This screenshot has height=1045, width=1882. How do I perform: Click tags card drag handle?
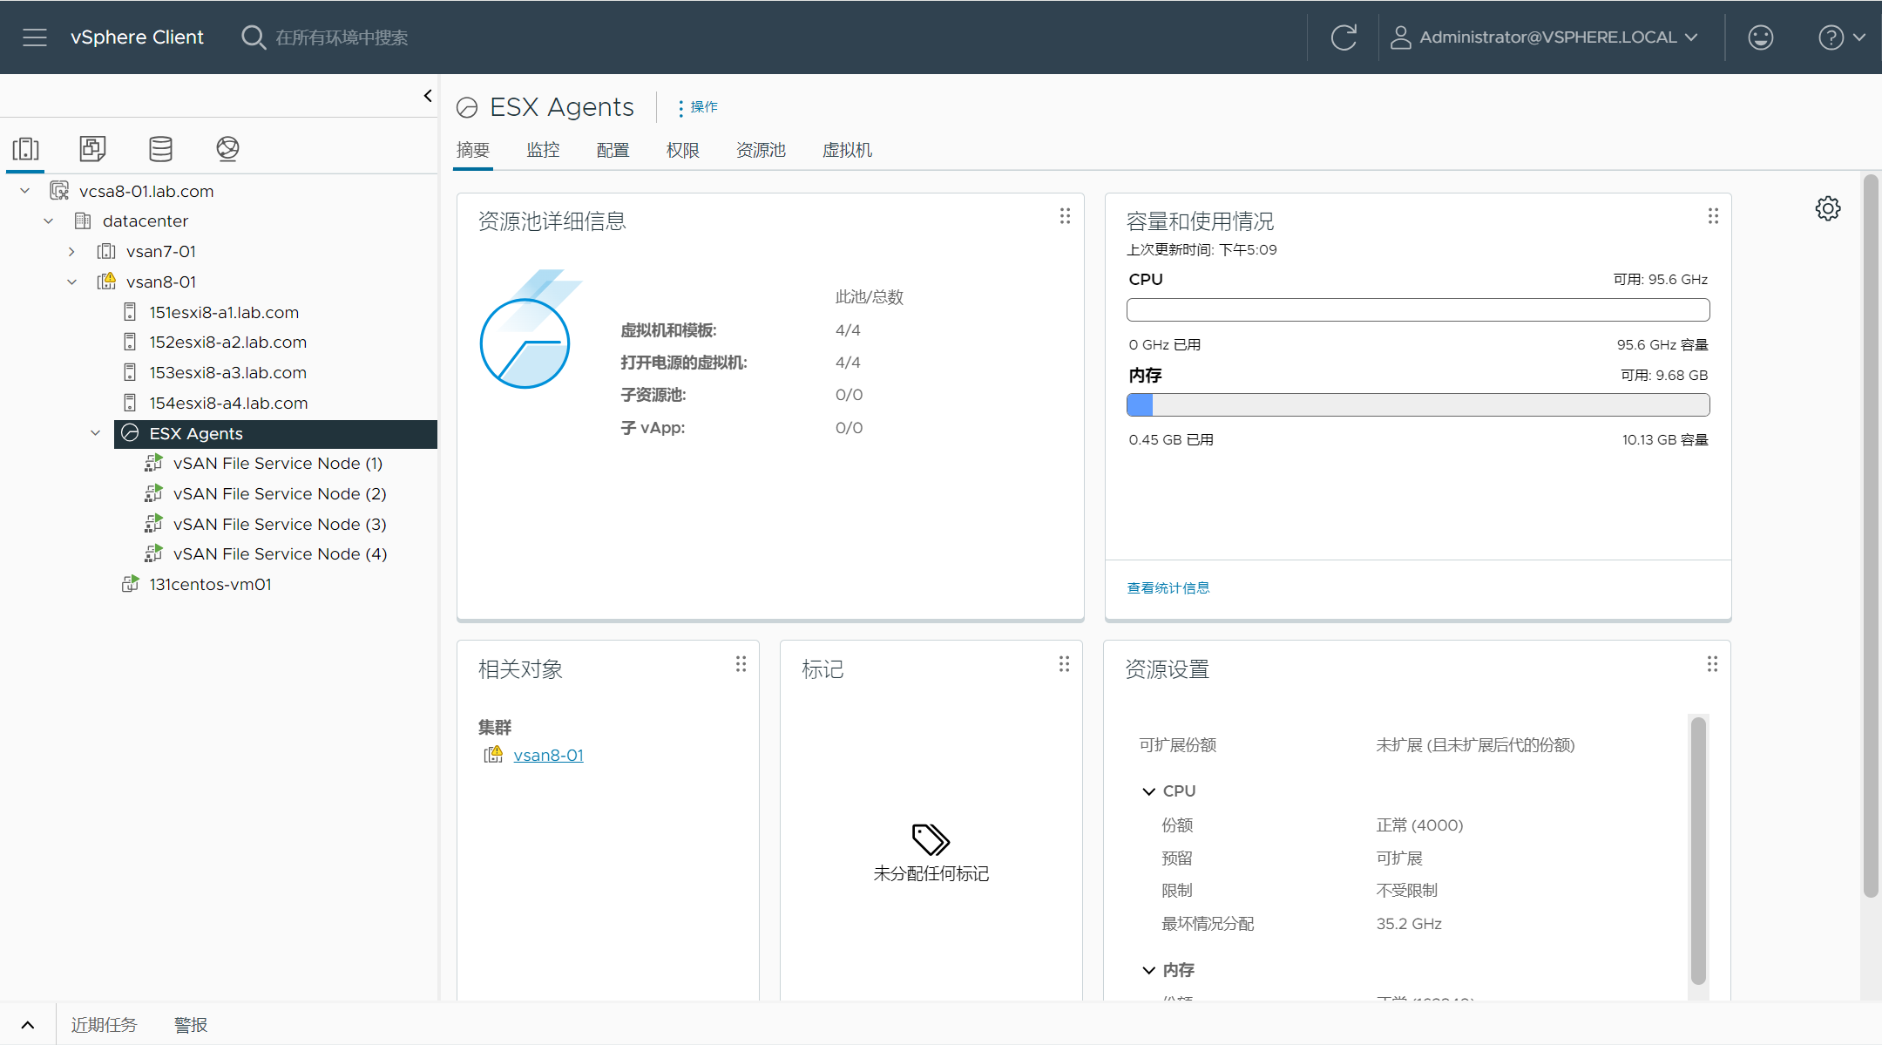pyautogui.click(x=1064, y=664)
